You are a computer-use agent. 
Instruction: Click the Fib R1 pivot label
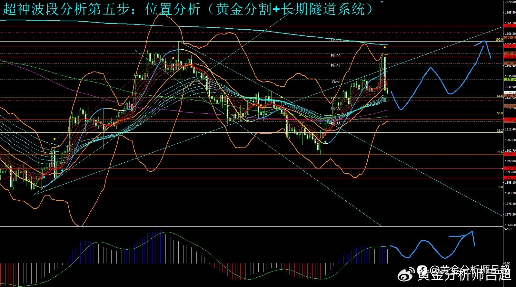coord(336,66)
